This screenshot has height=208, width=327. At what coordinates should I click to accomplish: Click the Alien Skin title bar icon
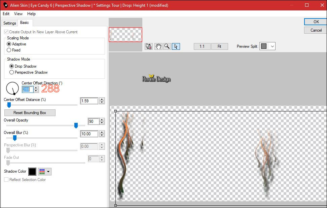(x=5, y=5)
